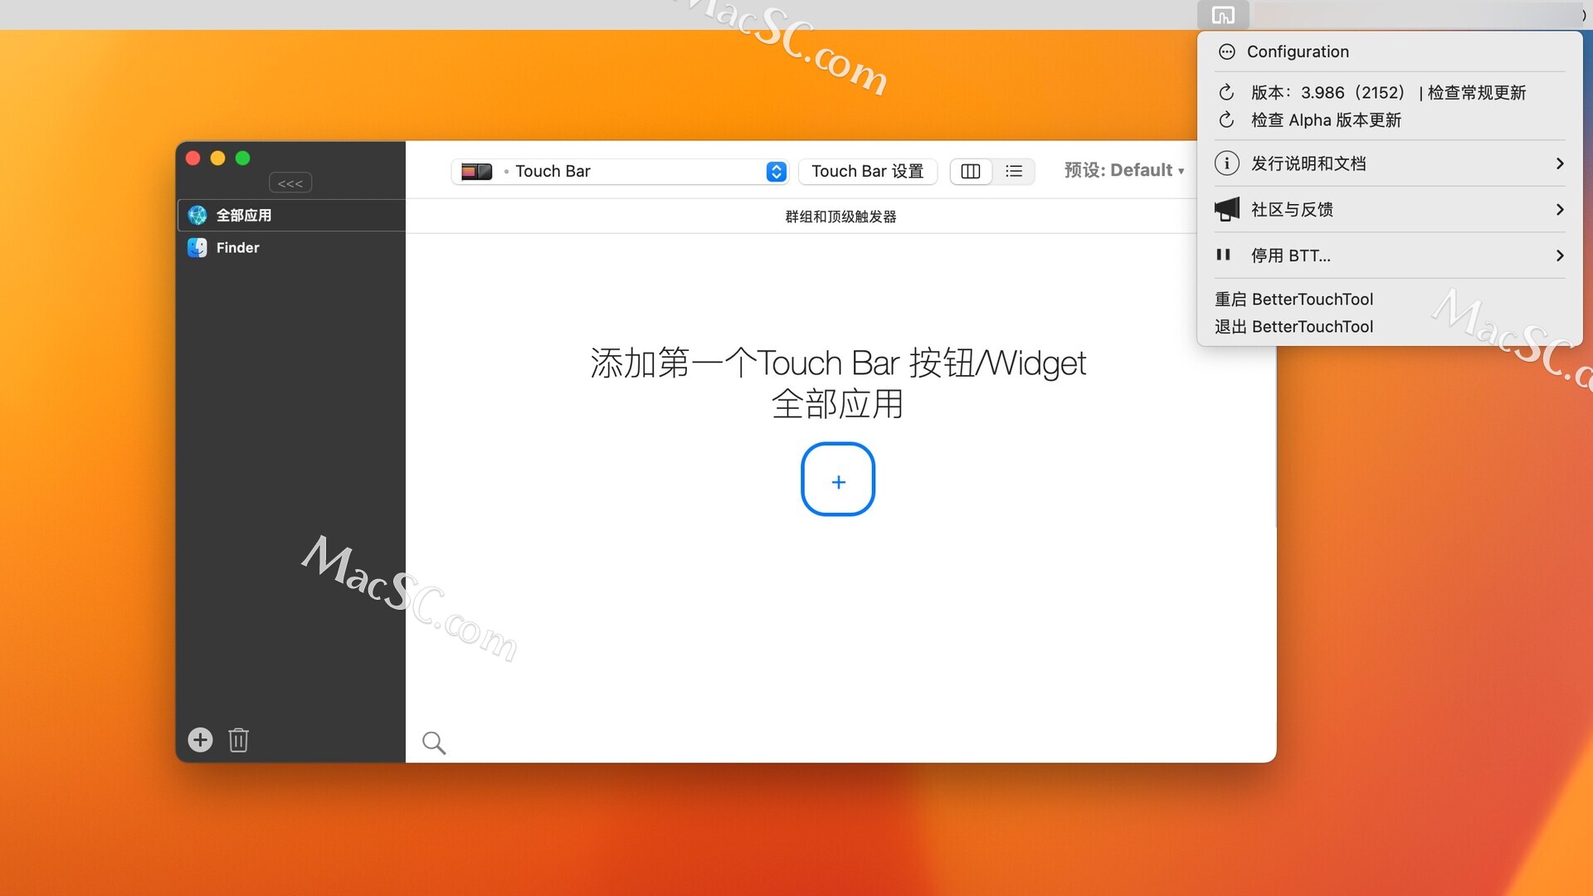This screenshot has width=1593, height=896.
Task: Click the BetterTouchTool menu bar icon
Action: [1223, 15]
